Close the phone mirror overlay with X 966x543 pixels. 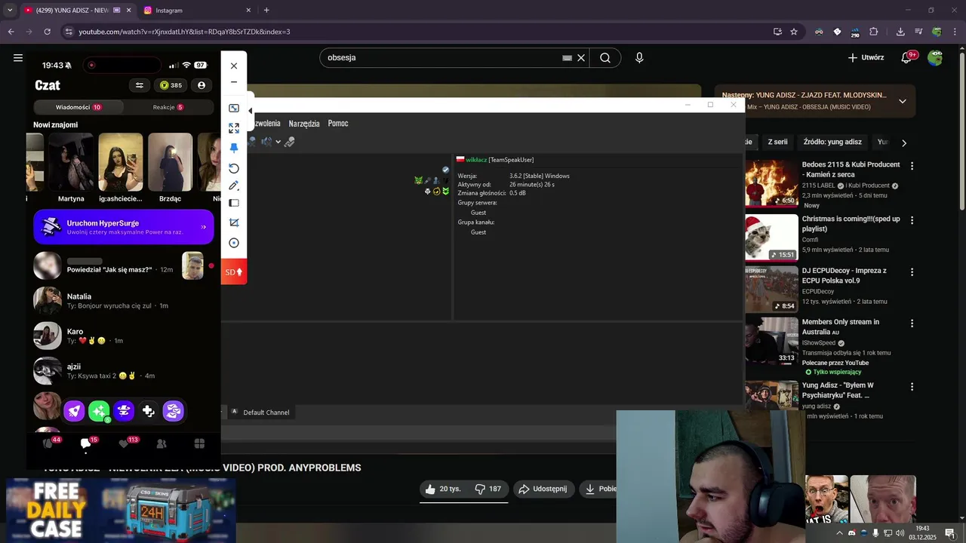(x=234, y=66)
